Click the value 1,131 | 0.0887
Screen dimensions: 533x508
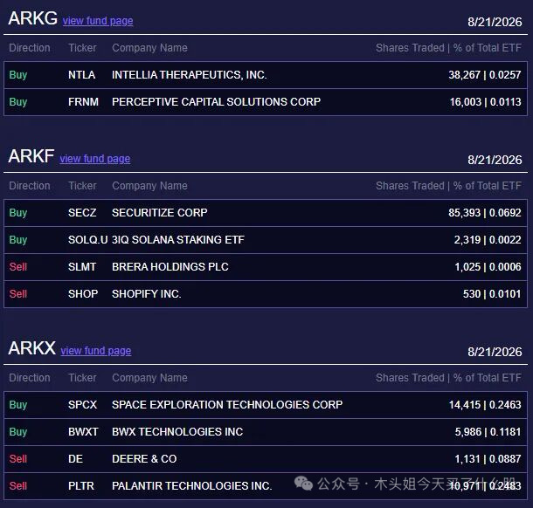488,459
